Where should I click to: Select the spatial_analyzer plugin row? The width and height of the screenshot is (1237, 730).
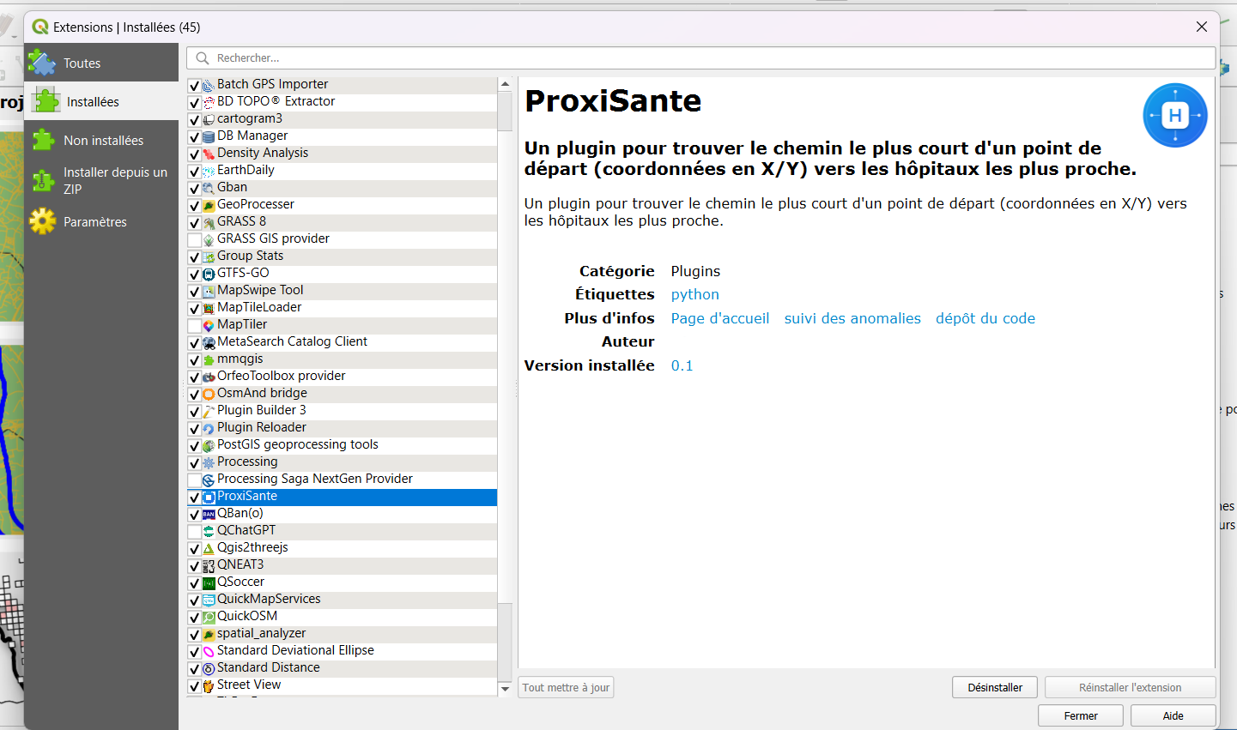(342, 633)
